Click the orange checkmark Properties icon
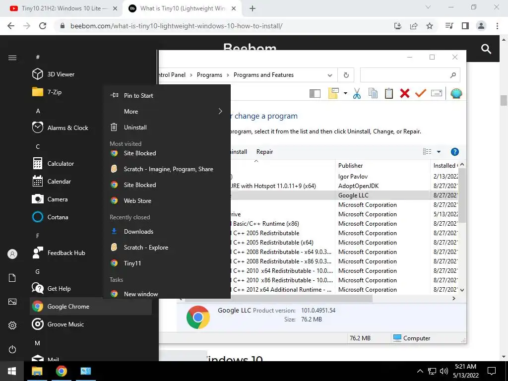The width and height of the screenshot is (508, 381). click(421, 93)
